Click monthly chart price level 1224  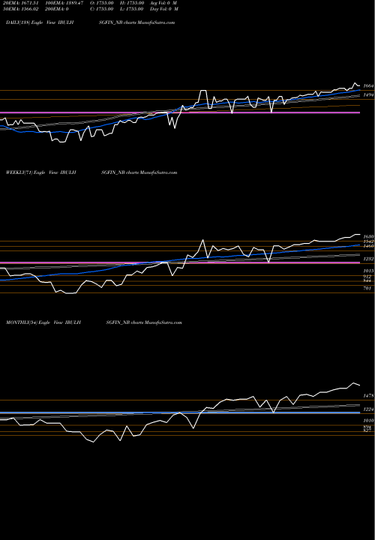368,409
